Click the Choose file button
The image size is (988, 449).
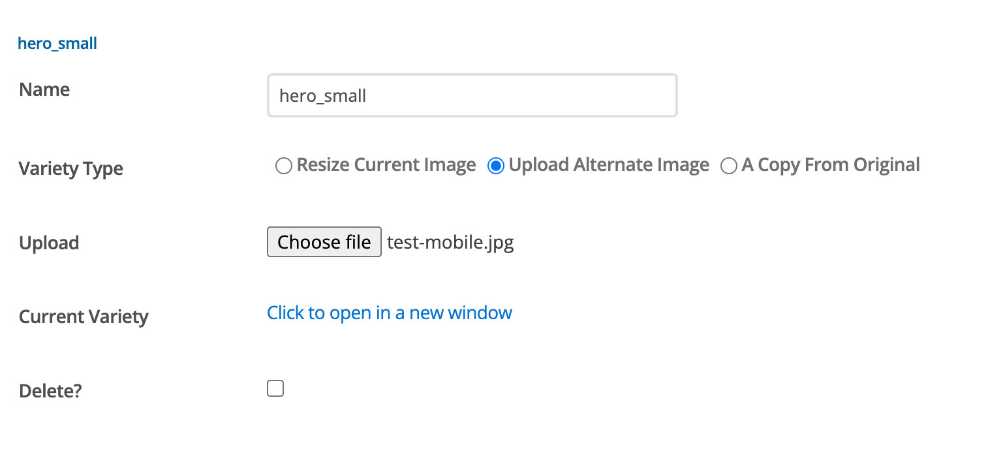point(324,242)
